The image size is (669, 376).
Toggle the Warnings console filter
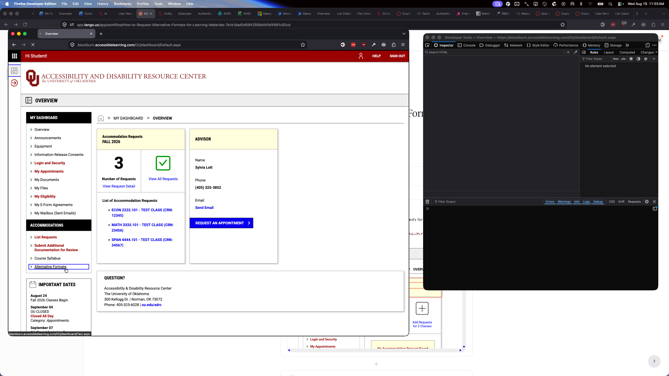[564, 202]
